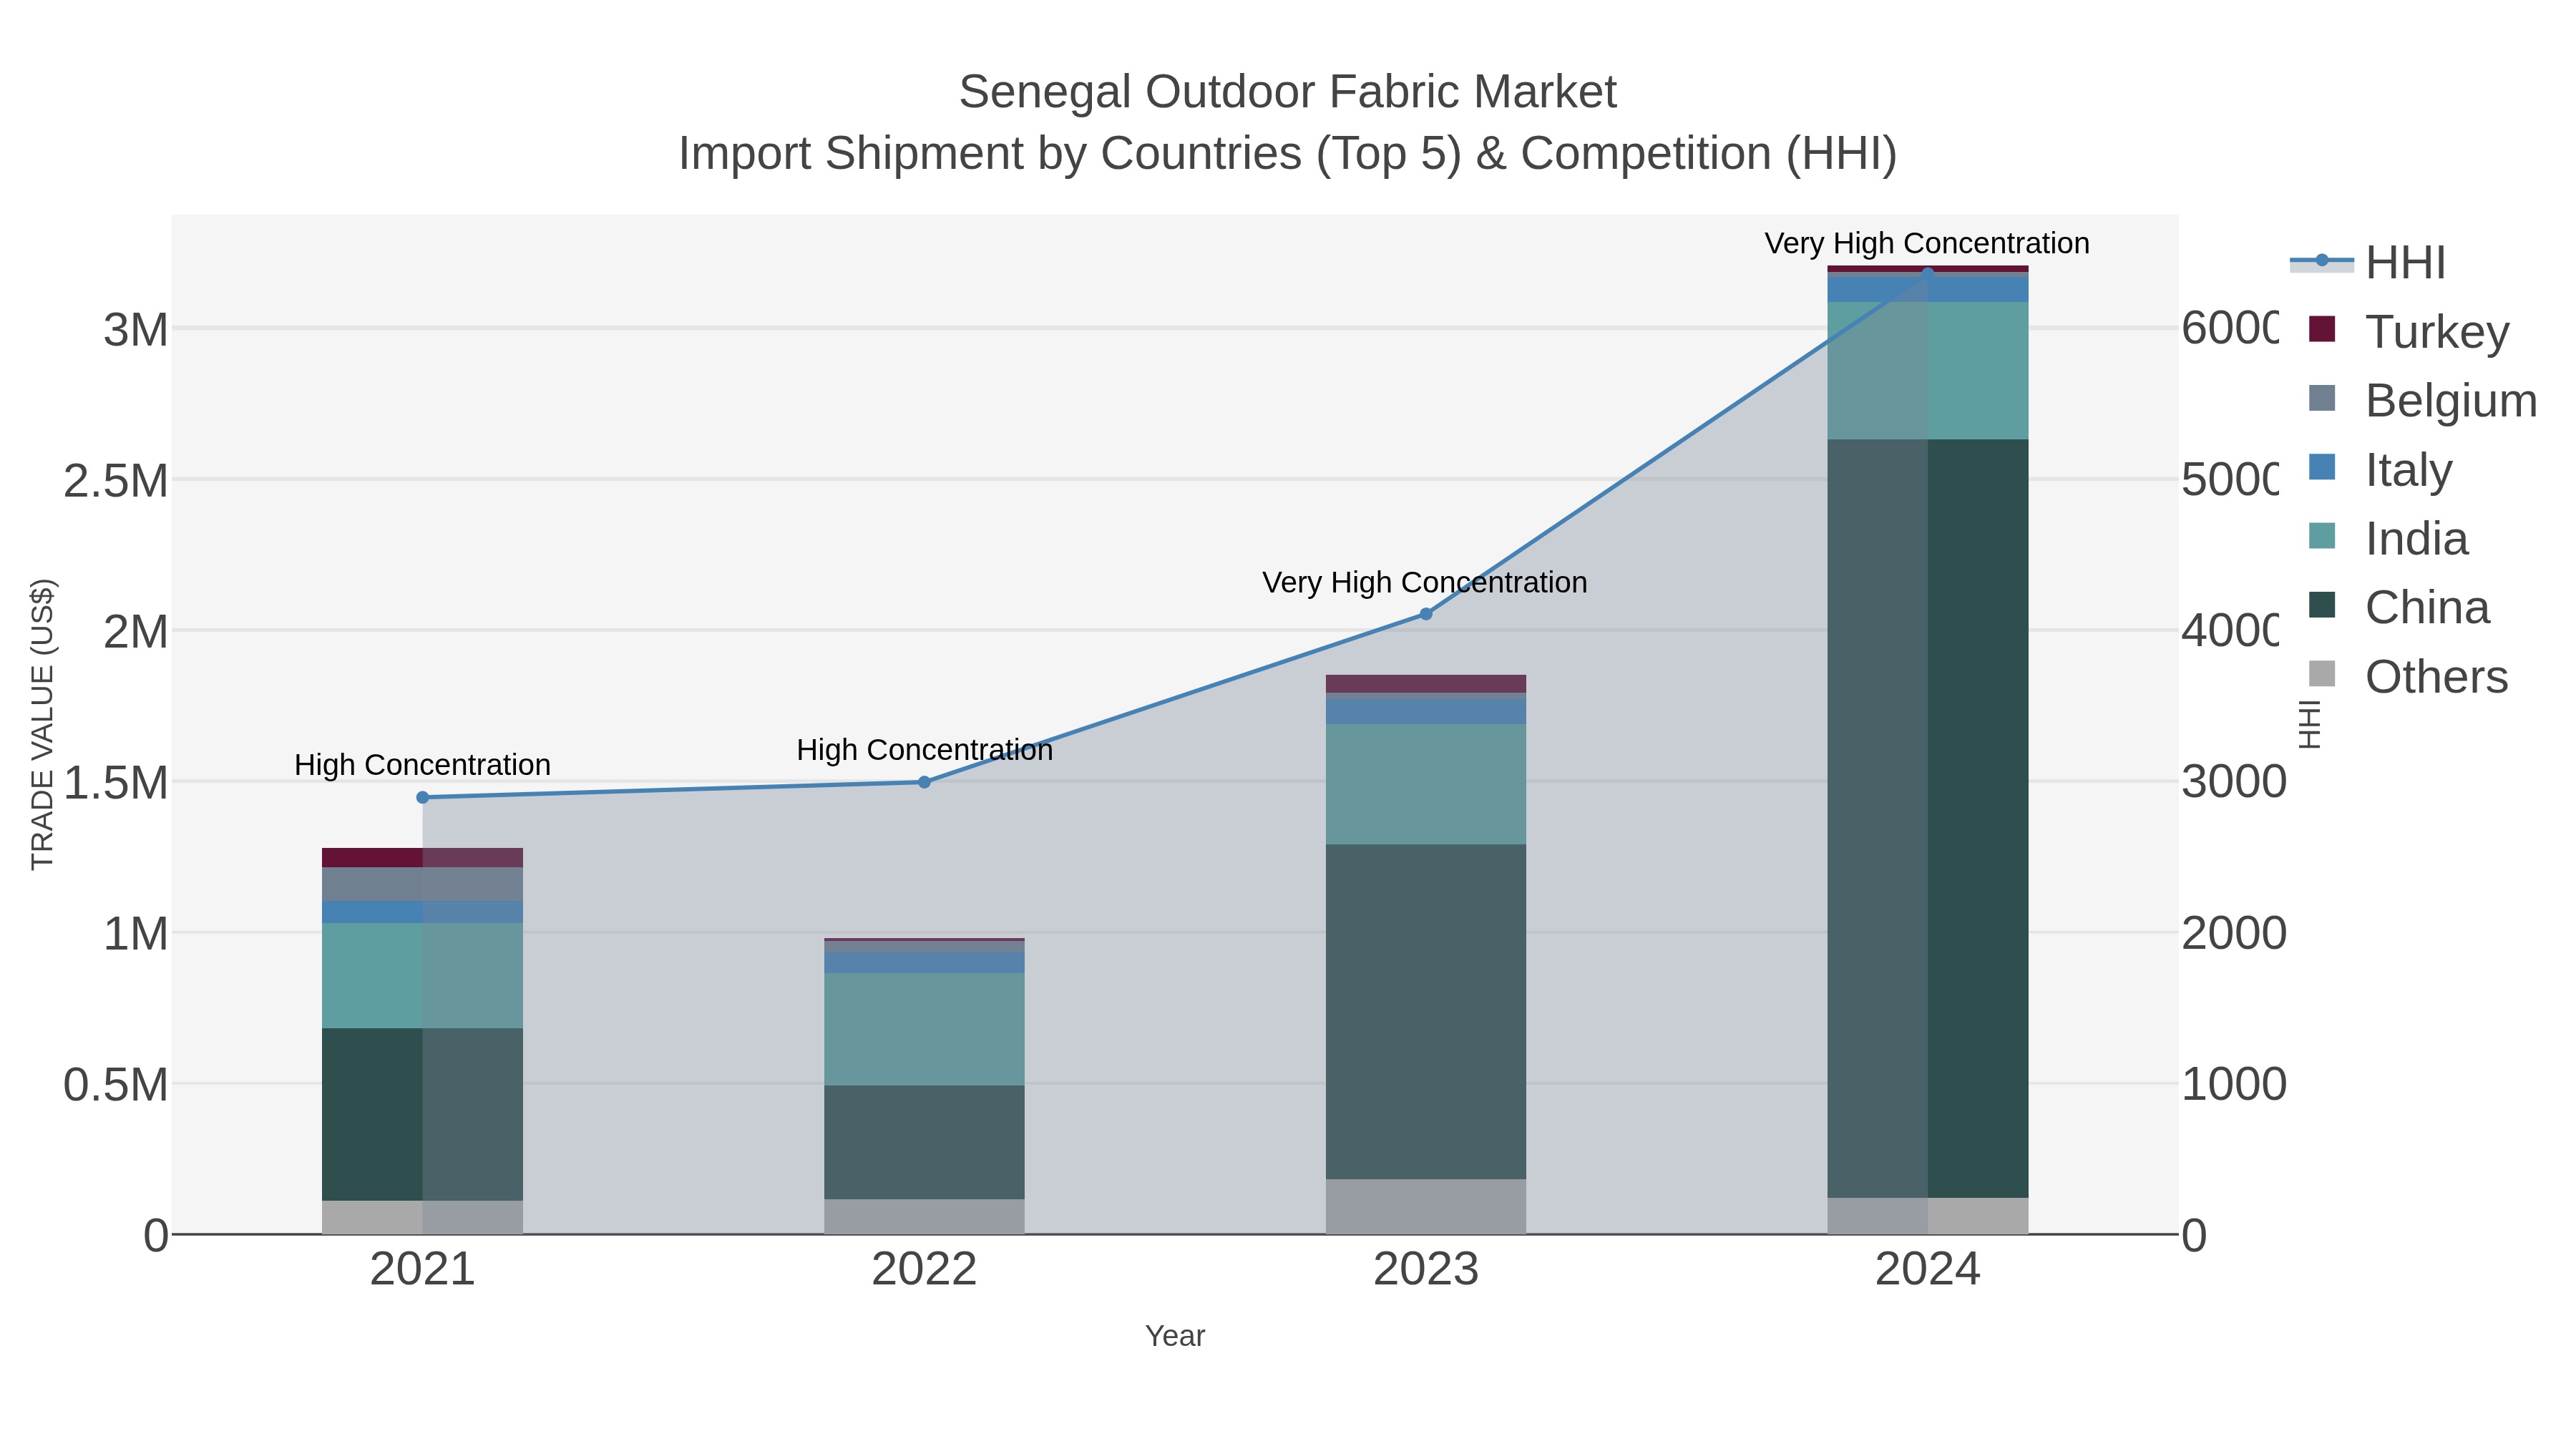Select the China segment of 2022 bar

coord(924,1143)
